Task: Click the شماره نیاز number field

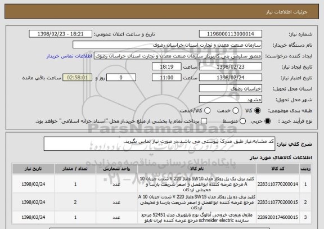Action: point(231,34)
